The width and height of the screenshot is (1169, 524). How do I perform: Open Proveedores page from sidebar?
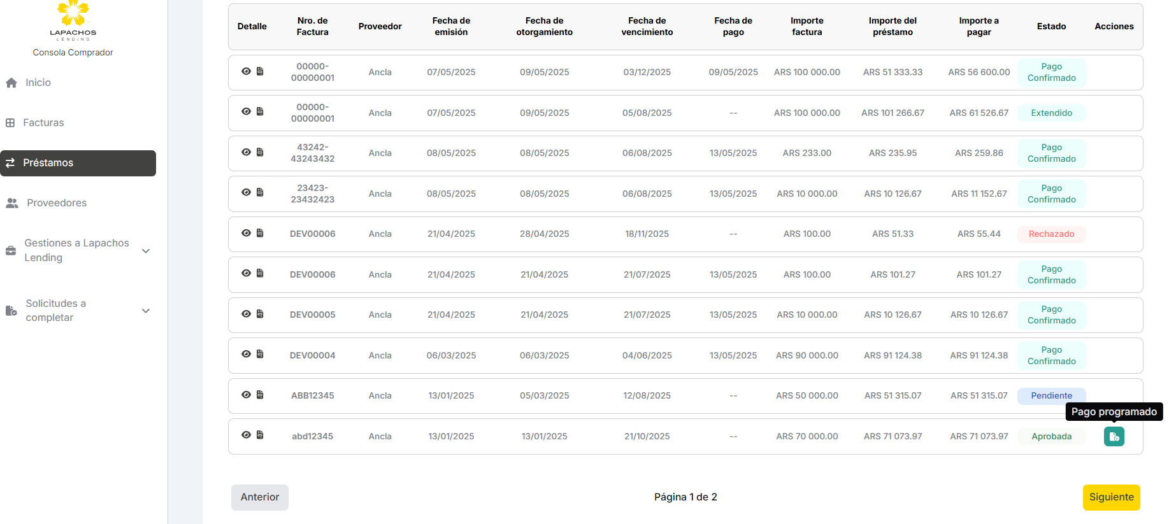point(56,203)
